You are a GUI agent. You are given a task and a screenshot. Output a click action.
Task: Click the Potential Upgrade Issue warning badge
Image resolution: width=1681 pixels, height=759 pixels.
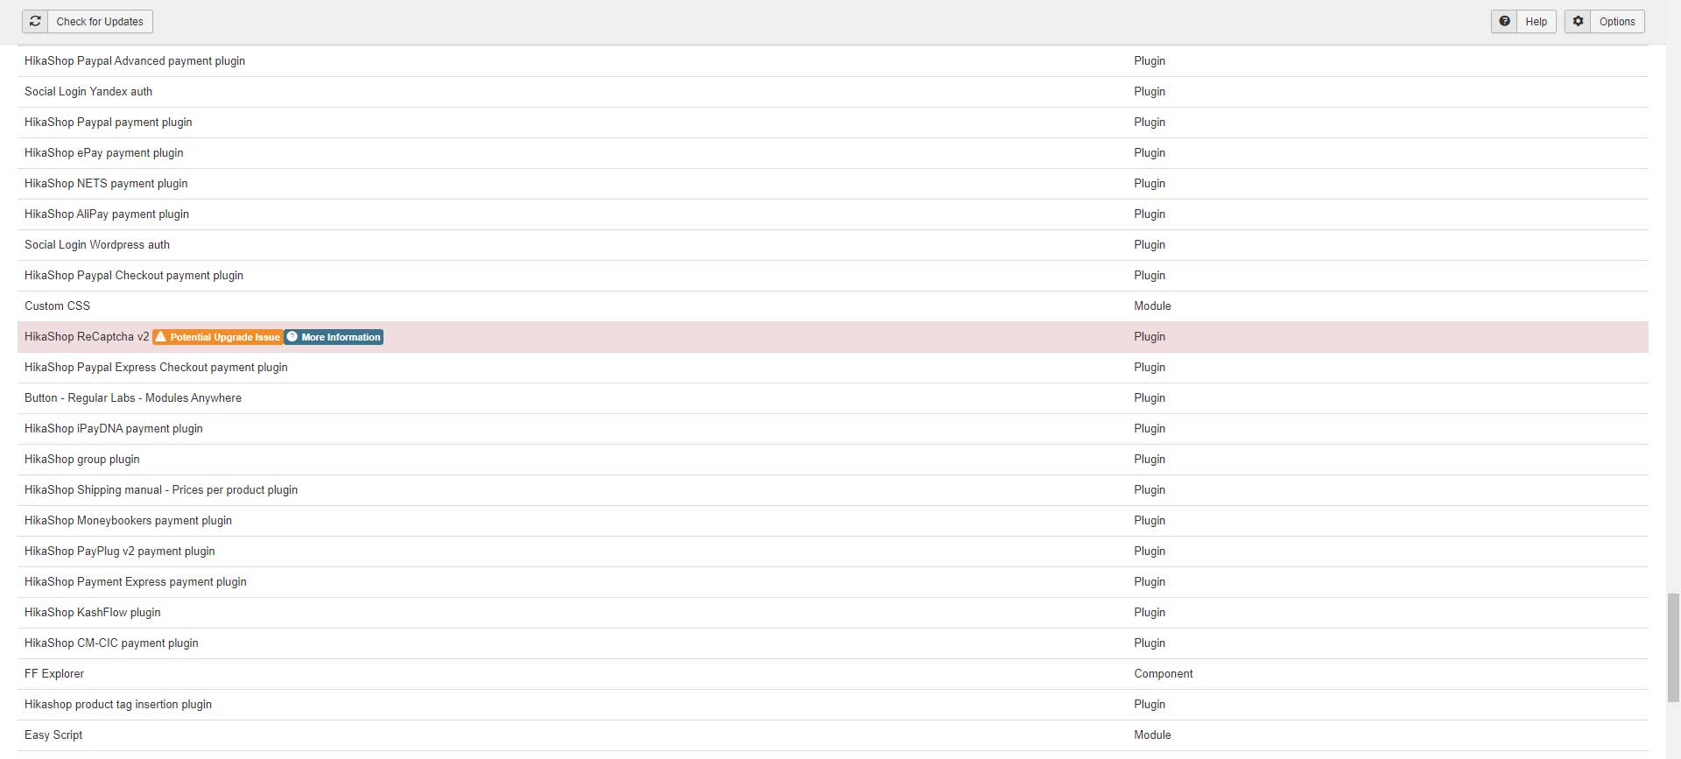tap(217, 337)
